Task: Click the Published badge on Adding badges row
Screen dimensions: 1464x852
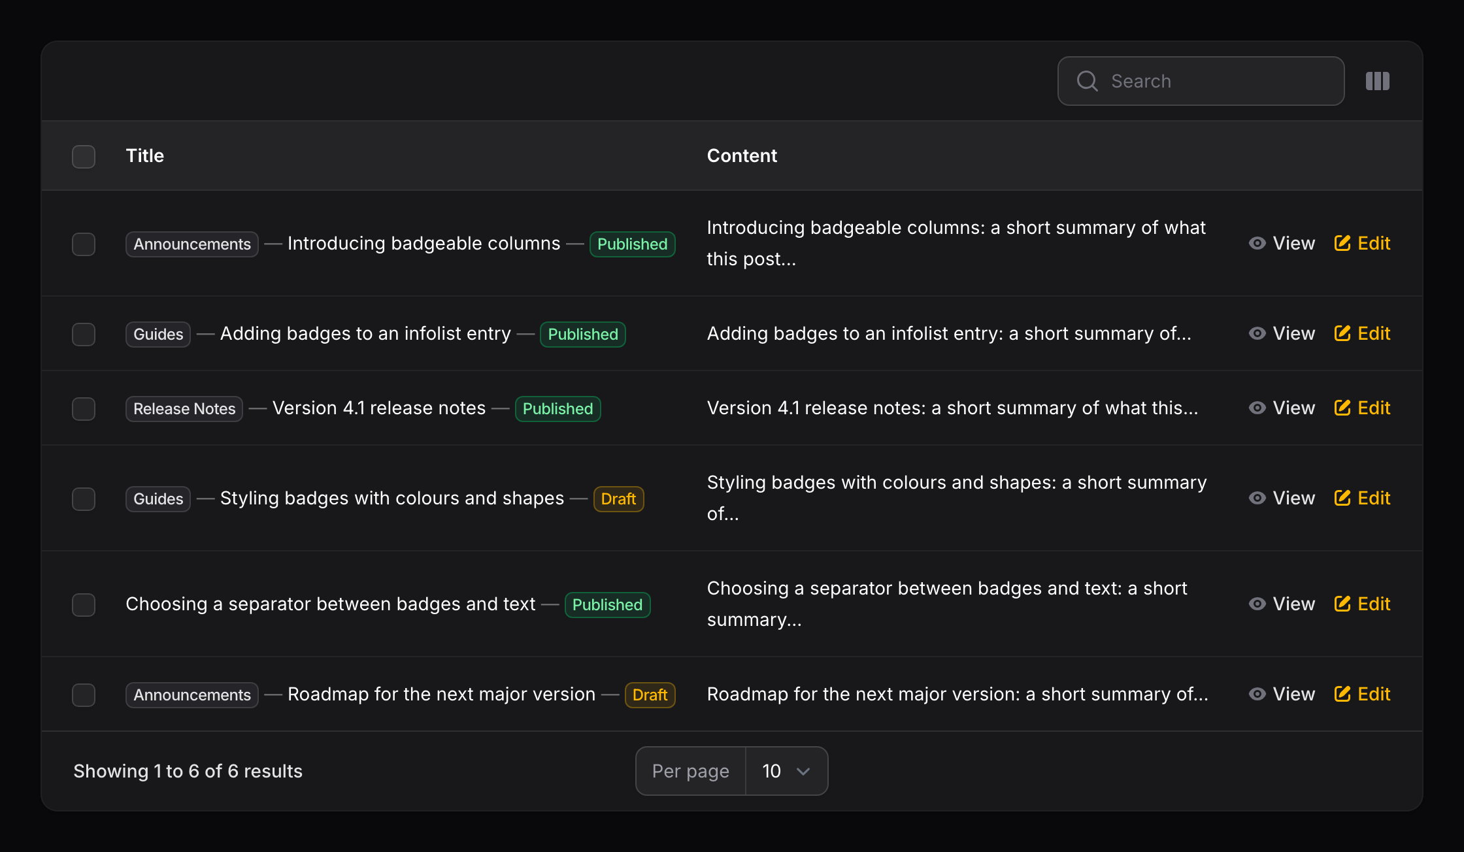Action: click(x=582, y=335)
